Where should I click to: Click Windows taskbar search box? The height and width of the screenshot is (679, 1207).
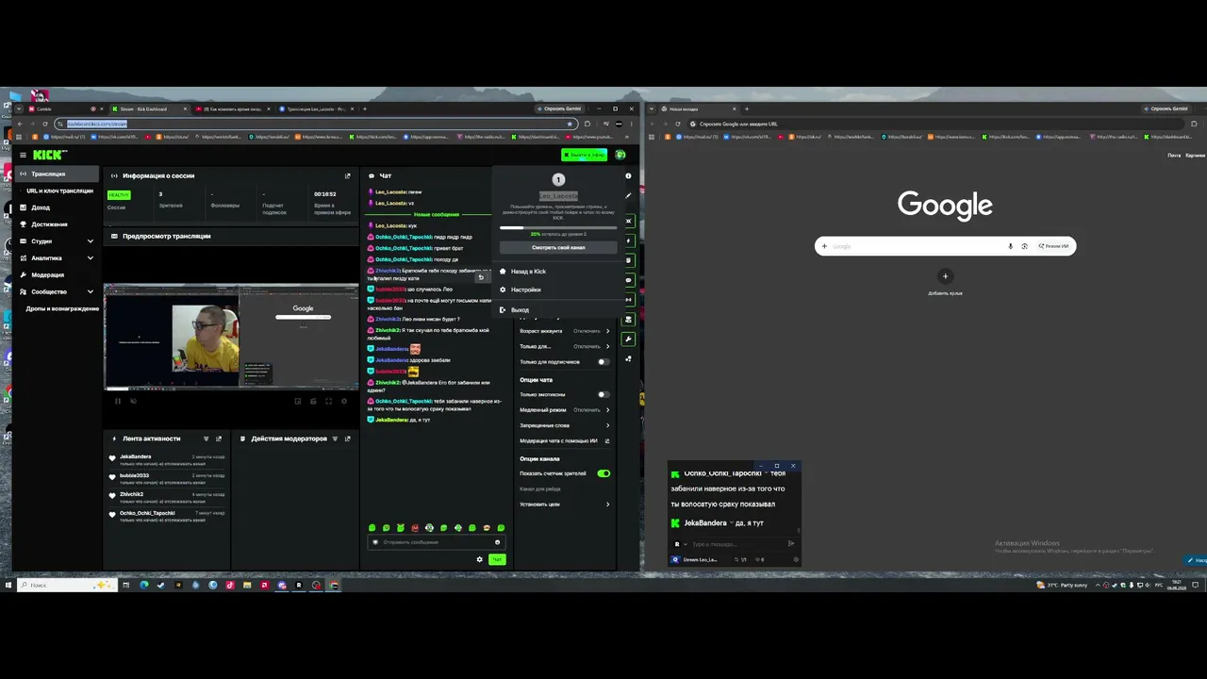[66, 585]
